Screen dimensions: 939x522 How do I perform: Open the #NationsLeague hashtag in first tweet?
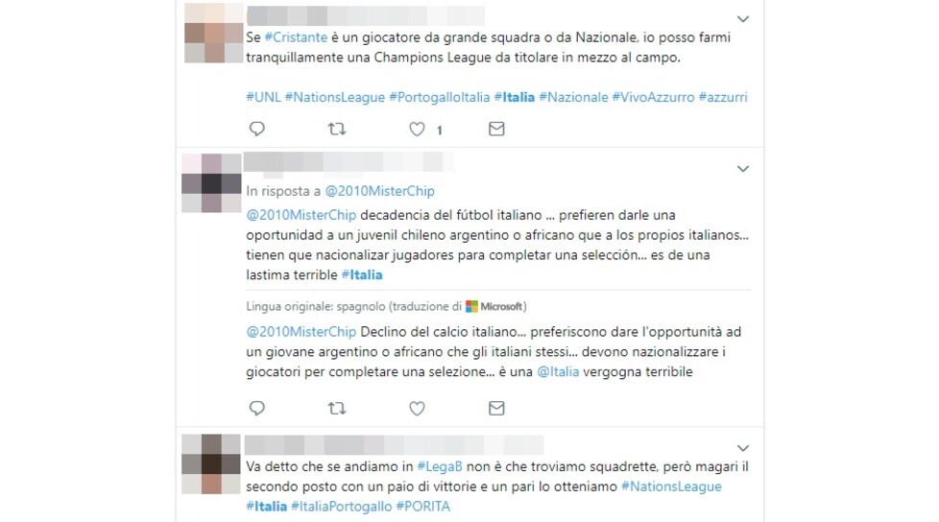335,97
